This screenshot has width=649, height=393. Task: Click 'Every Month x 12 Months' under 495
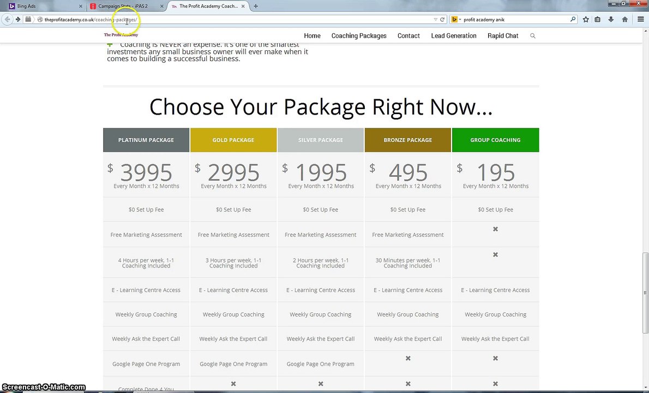408,186
